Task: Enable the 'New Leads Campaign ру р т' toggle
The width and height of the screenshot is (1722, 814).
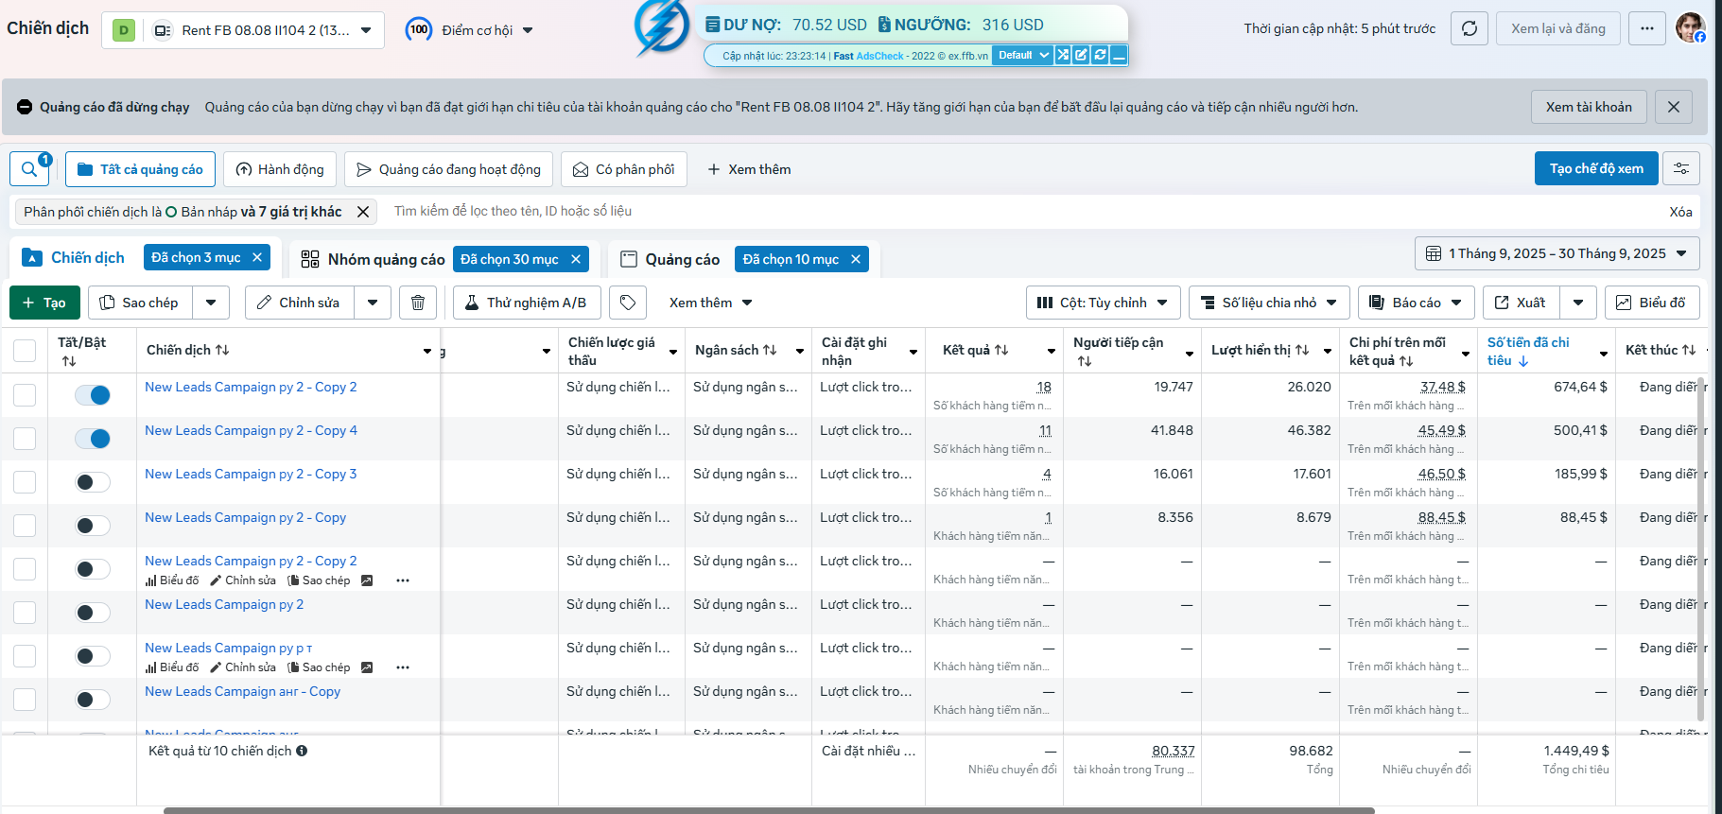Action: pos(93,656)
